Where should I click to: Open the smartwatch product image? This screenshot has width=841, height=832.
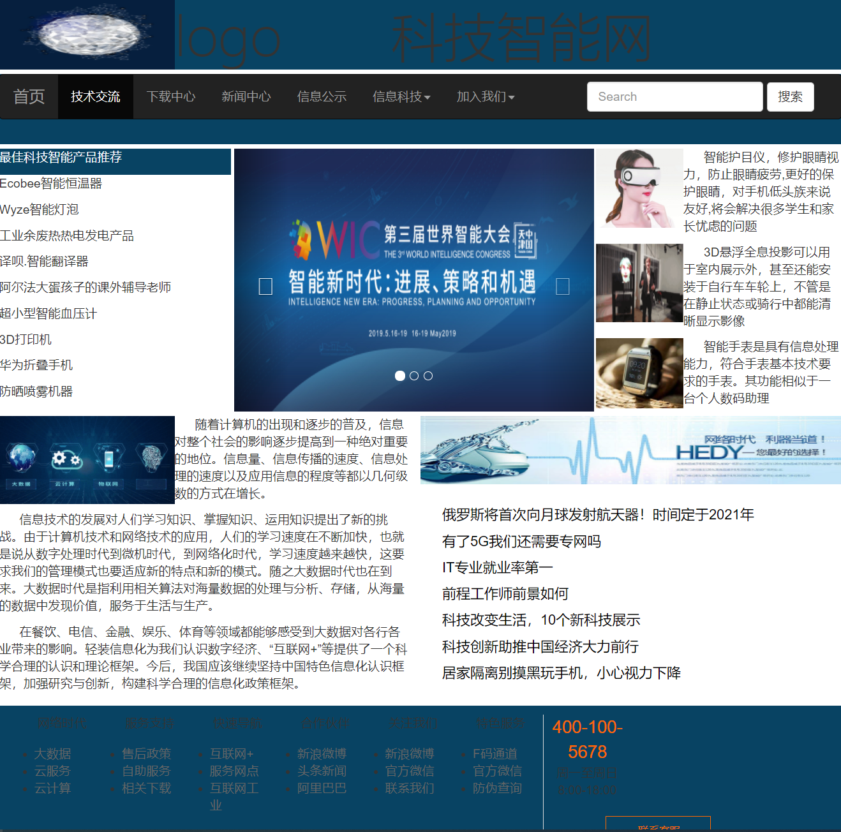(639, 373)
